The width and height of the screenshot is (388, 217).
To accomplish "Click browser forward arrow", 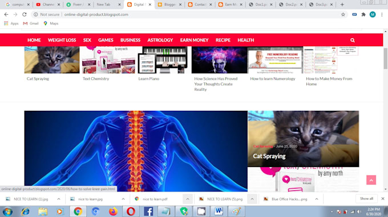I will point(15,15).
